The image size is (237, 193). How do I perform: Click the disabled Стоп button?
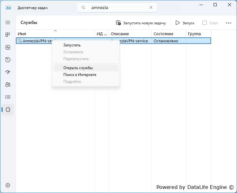(210, 23)
